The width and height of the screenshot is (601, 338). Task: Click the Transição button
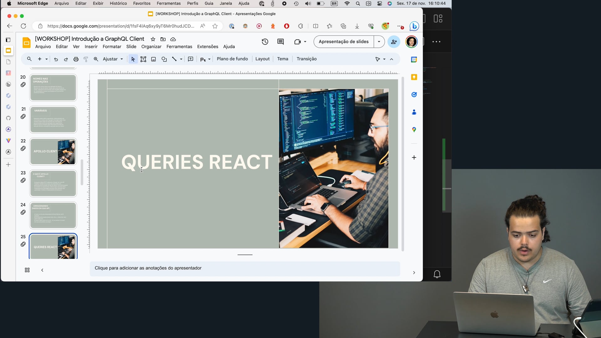[306, 59]
